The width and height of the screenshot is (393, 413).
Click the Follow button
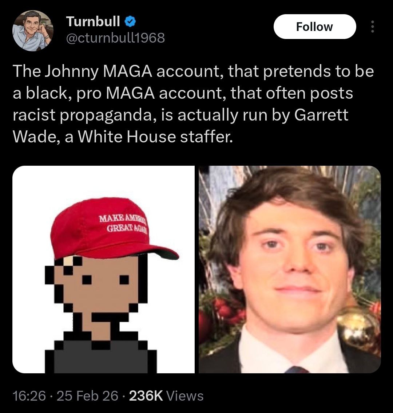[315, 27]
